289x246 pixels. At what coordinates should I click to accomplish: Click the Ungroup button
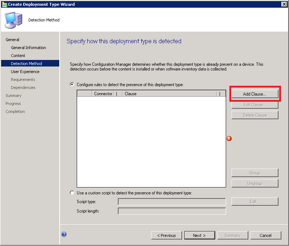(255, 184)
